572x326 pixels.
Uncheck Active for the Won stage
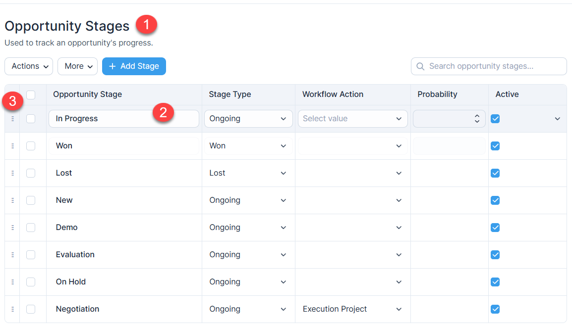pos(495,146)
